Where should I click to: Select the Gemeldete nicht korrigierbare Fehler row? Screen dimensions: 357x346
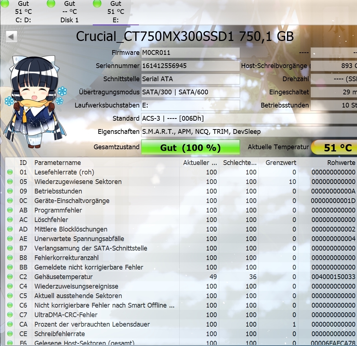181,267
